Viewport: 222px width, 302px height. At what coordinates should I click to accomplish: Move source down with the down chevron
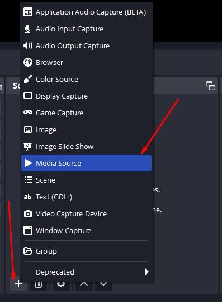click(103, 285)
